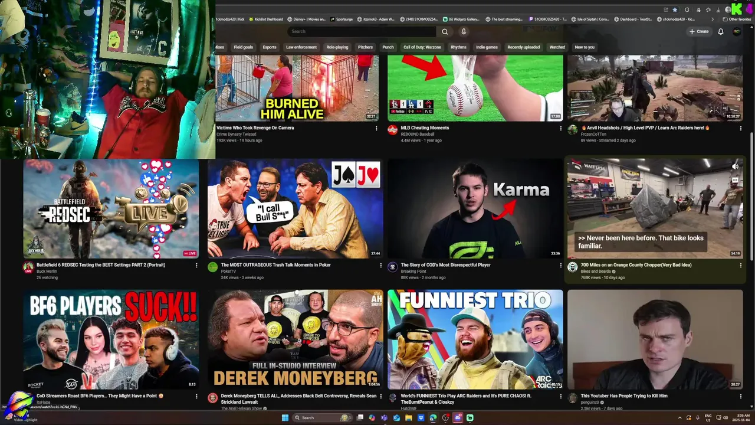This screenshot has height=425, width=755.
Task: Click the YouTube search magnifier button
Action: 445,31
